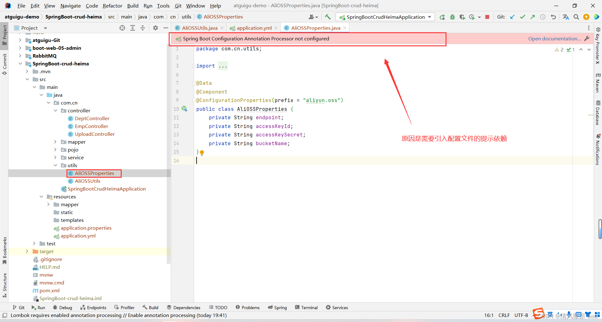
Task: Click the yellow intention lightbulb on line 15
Action: [x=202, y=153]
